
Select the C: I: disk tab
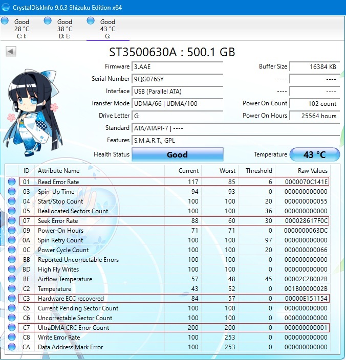tap(21, 29)
